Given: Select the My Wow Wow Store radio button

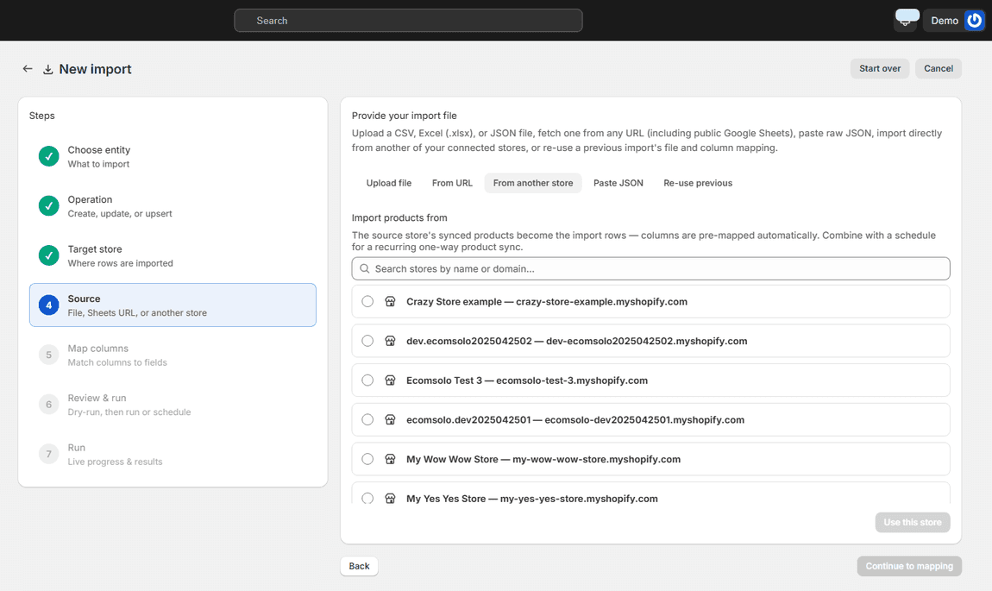Looking at the screenshot, I should pos(367,459).
